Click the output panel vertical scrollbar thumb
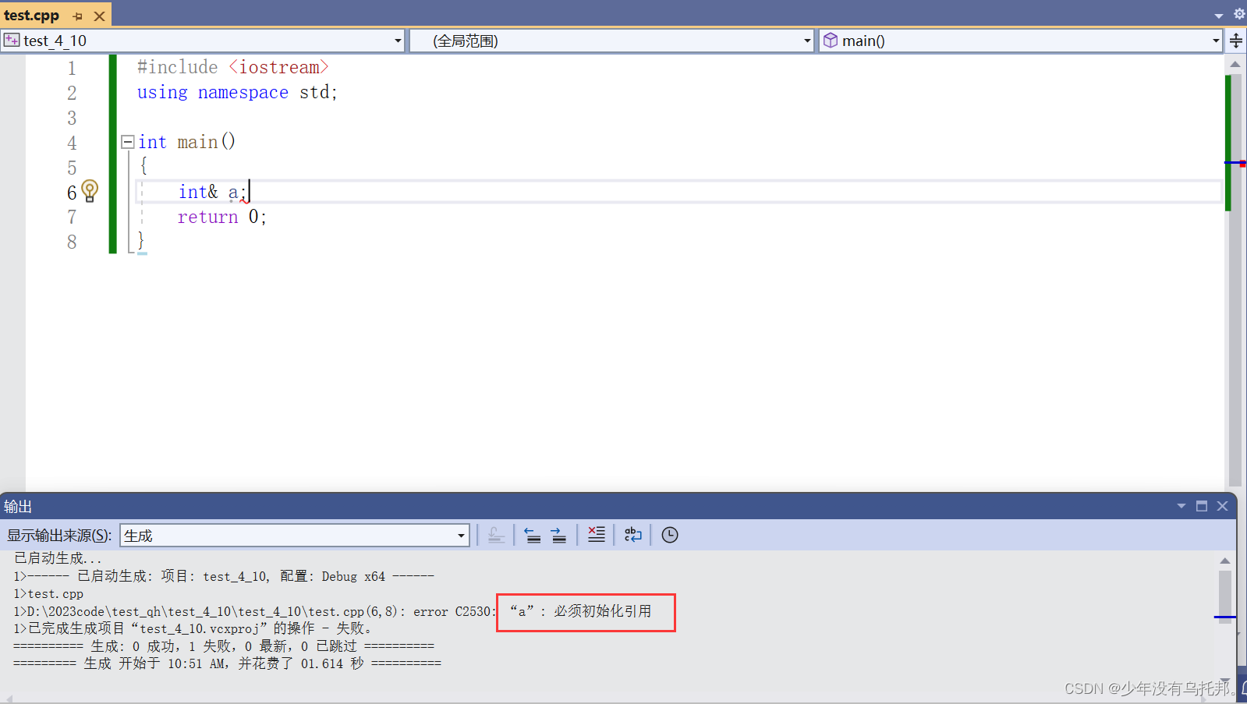 (x=1225, y=596)
